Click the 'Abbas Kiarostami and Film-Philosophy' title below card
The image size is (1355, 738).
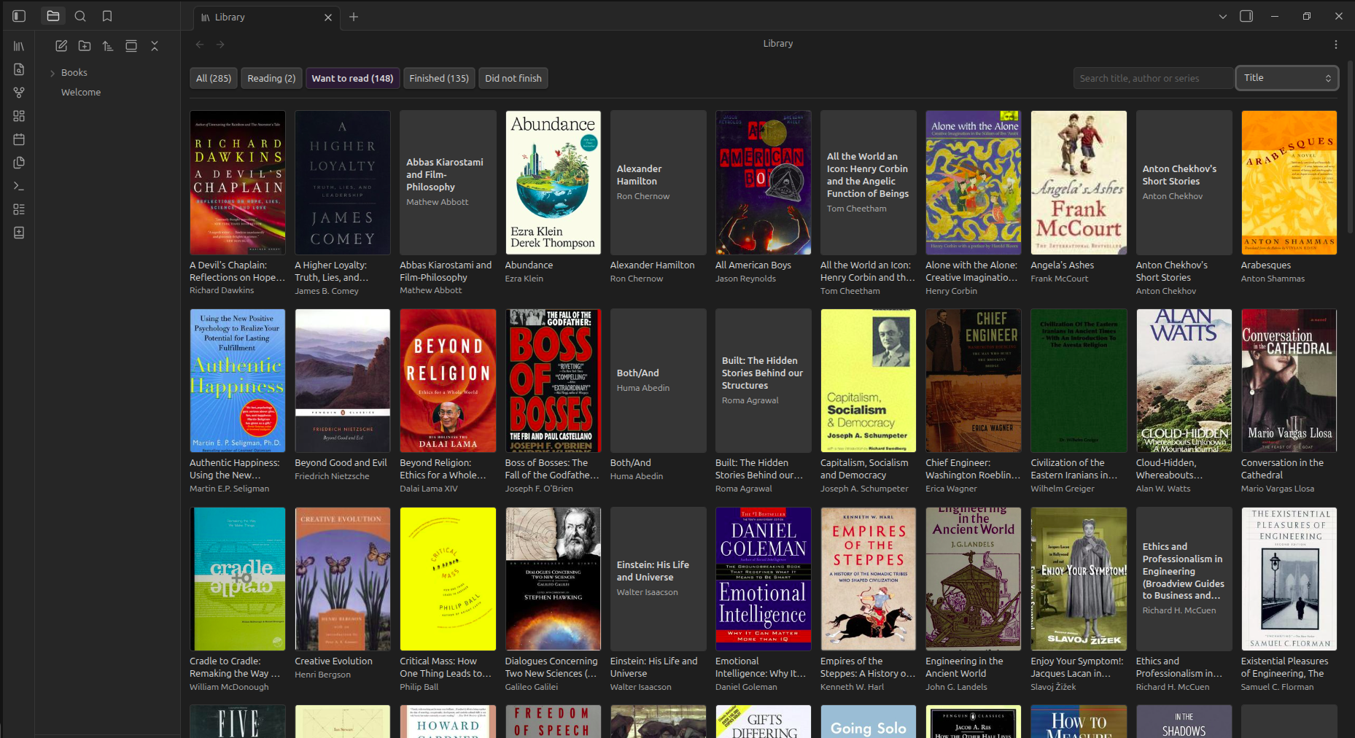click(x=446, y=271)
